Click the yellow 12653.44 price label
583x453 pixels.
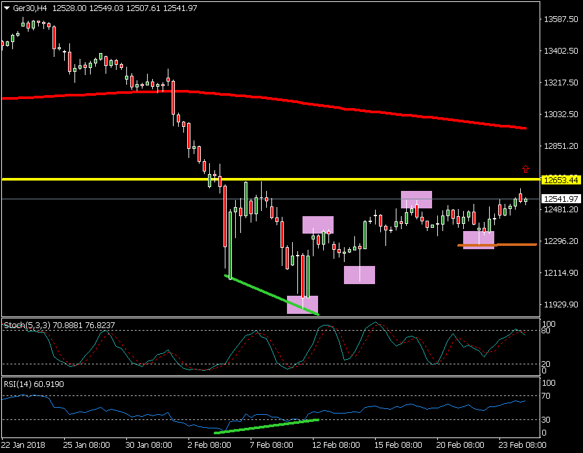(x=560, y=179)
